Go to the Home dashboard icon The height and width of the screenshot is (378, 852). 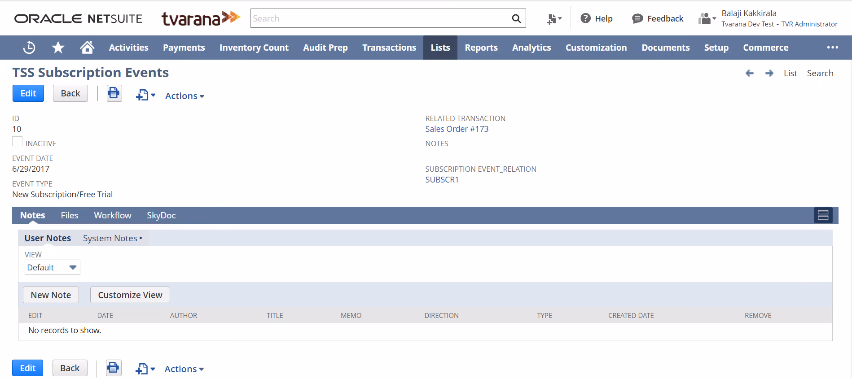87,47
